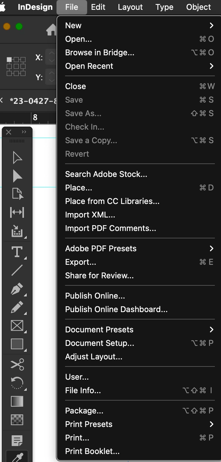221x462 pixels.
Task: Click the reference point locator grid
Action: coord(16,66)
